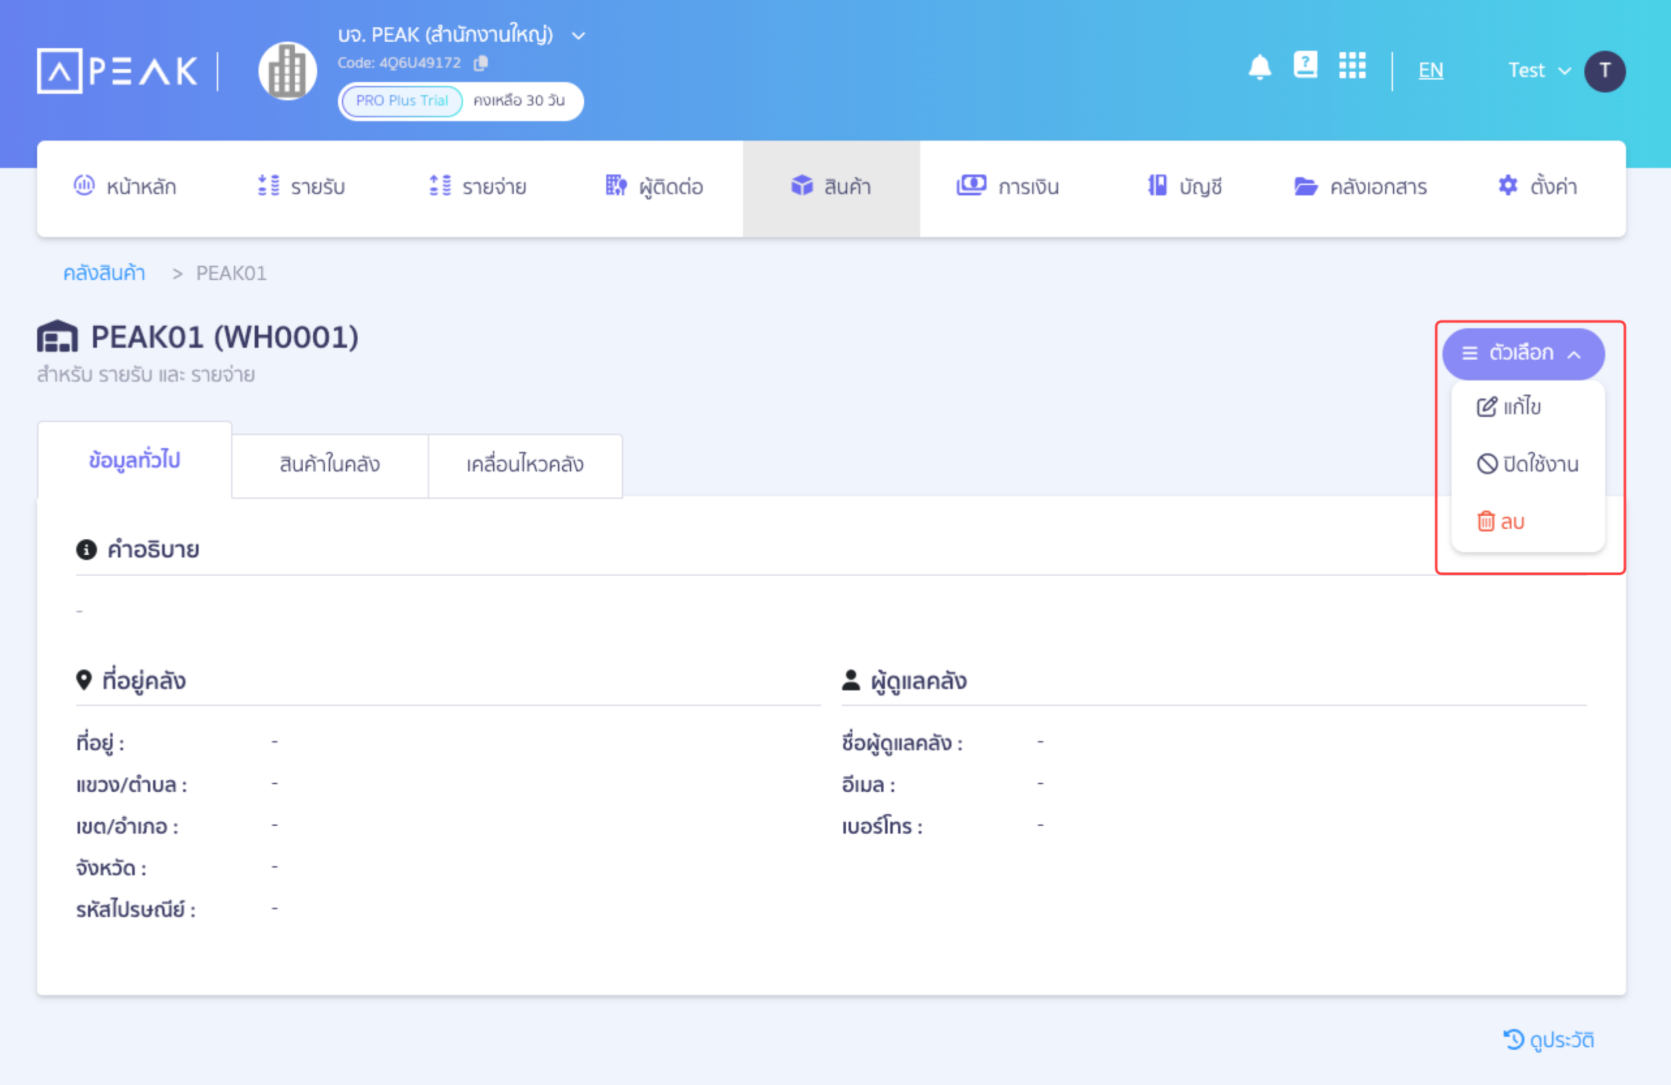Open the company building avatar

click(287, 71)
